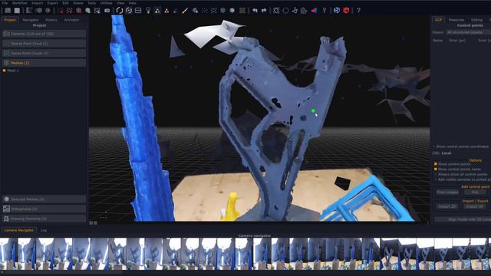Enable Always show all control points
The image size is (491, 276).
point(435,174)
